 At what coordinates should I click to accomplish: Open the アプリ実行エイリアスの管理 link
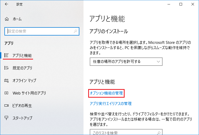[111, 103]
